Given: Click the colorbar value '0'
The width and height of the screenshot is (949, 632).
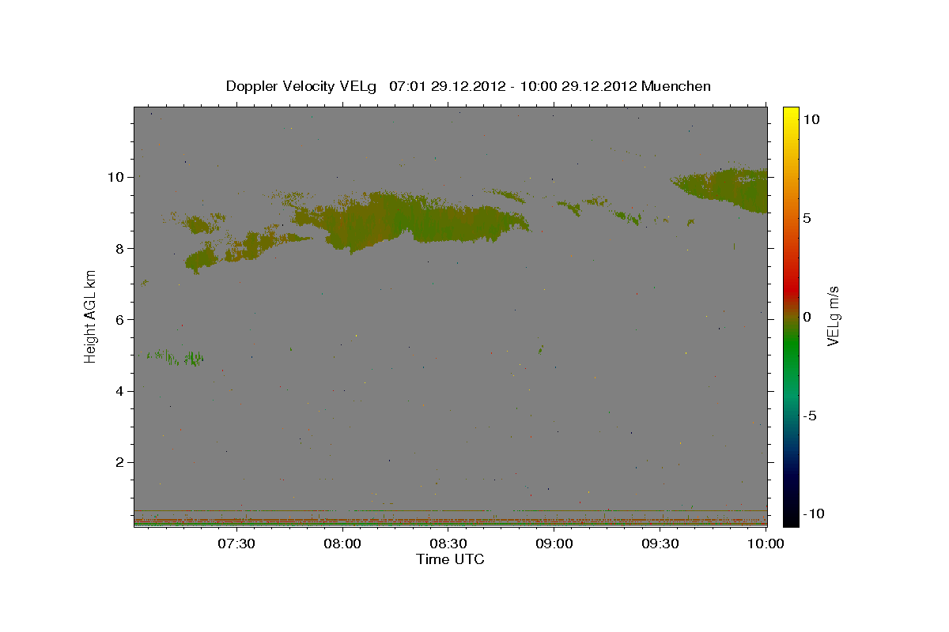Looking at the screenshot, I should coord(807,317).
